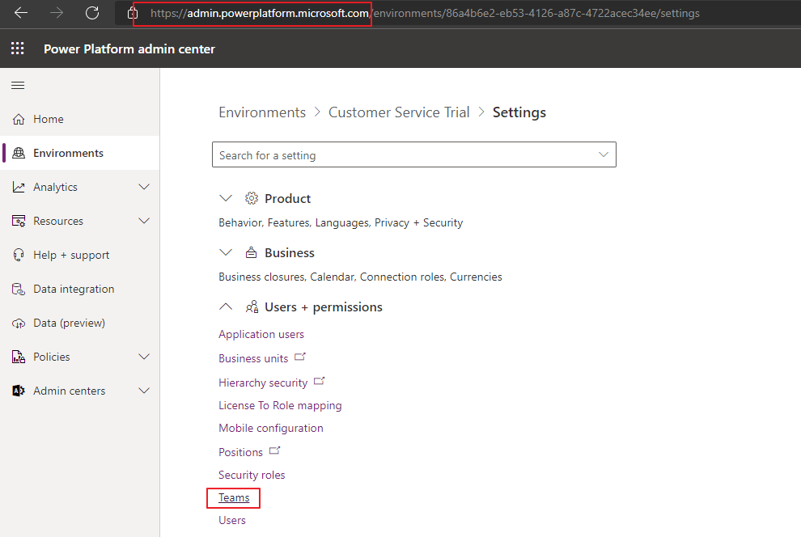Expand the Analytics sidebar section

[x=144, y=187]
